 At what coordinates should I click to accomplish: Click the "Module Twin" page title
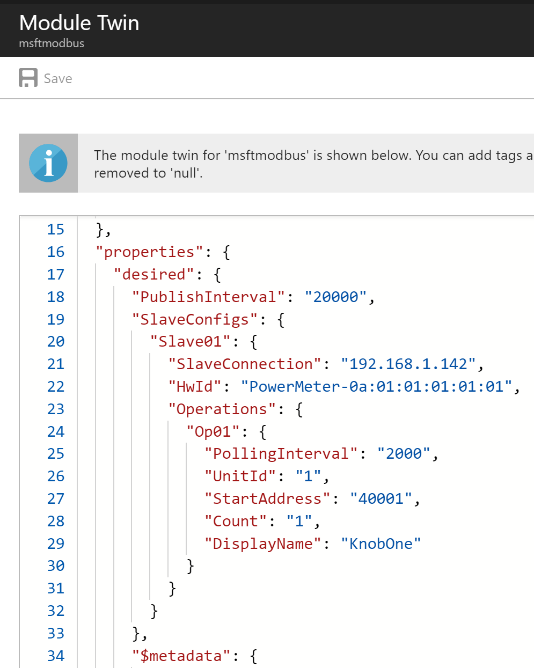79,23
